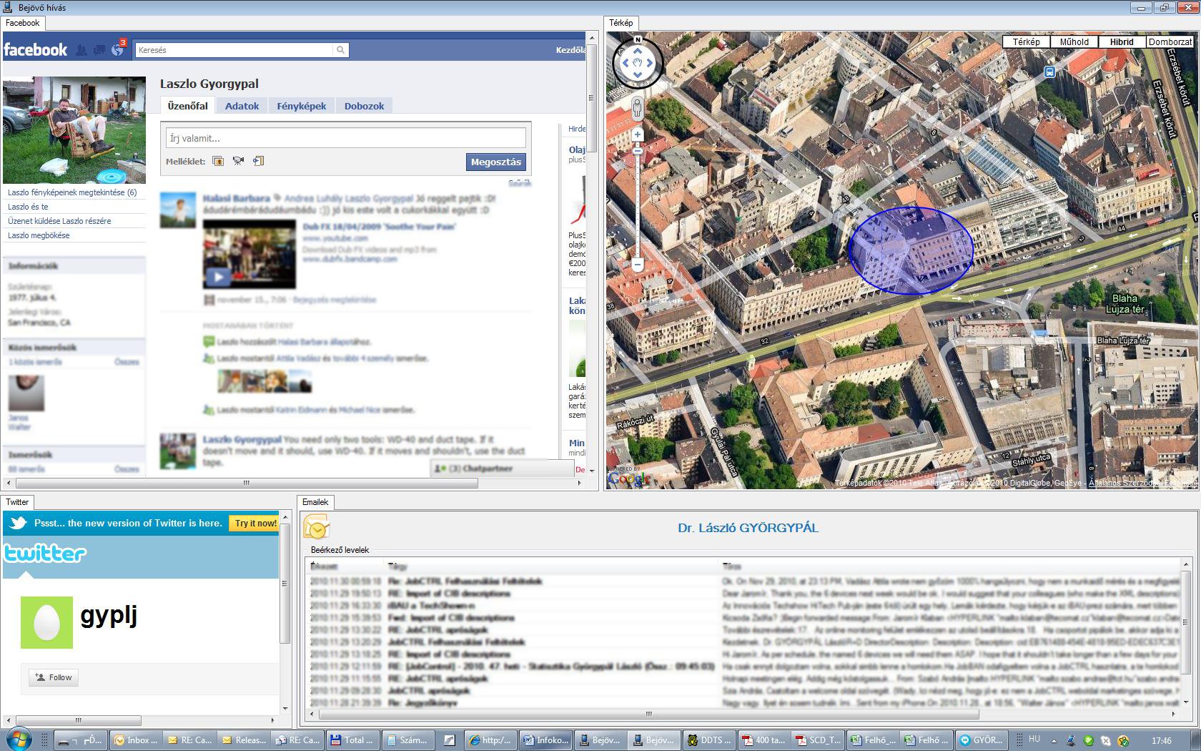1201x751 pixels.
Task: Click the email list horizontal scrollbar
Action: click(x=648, y=714)
